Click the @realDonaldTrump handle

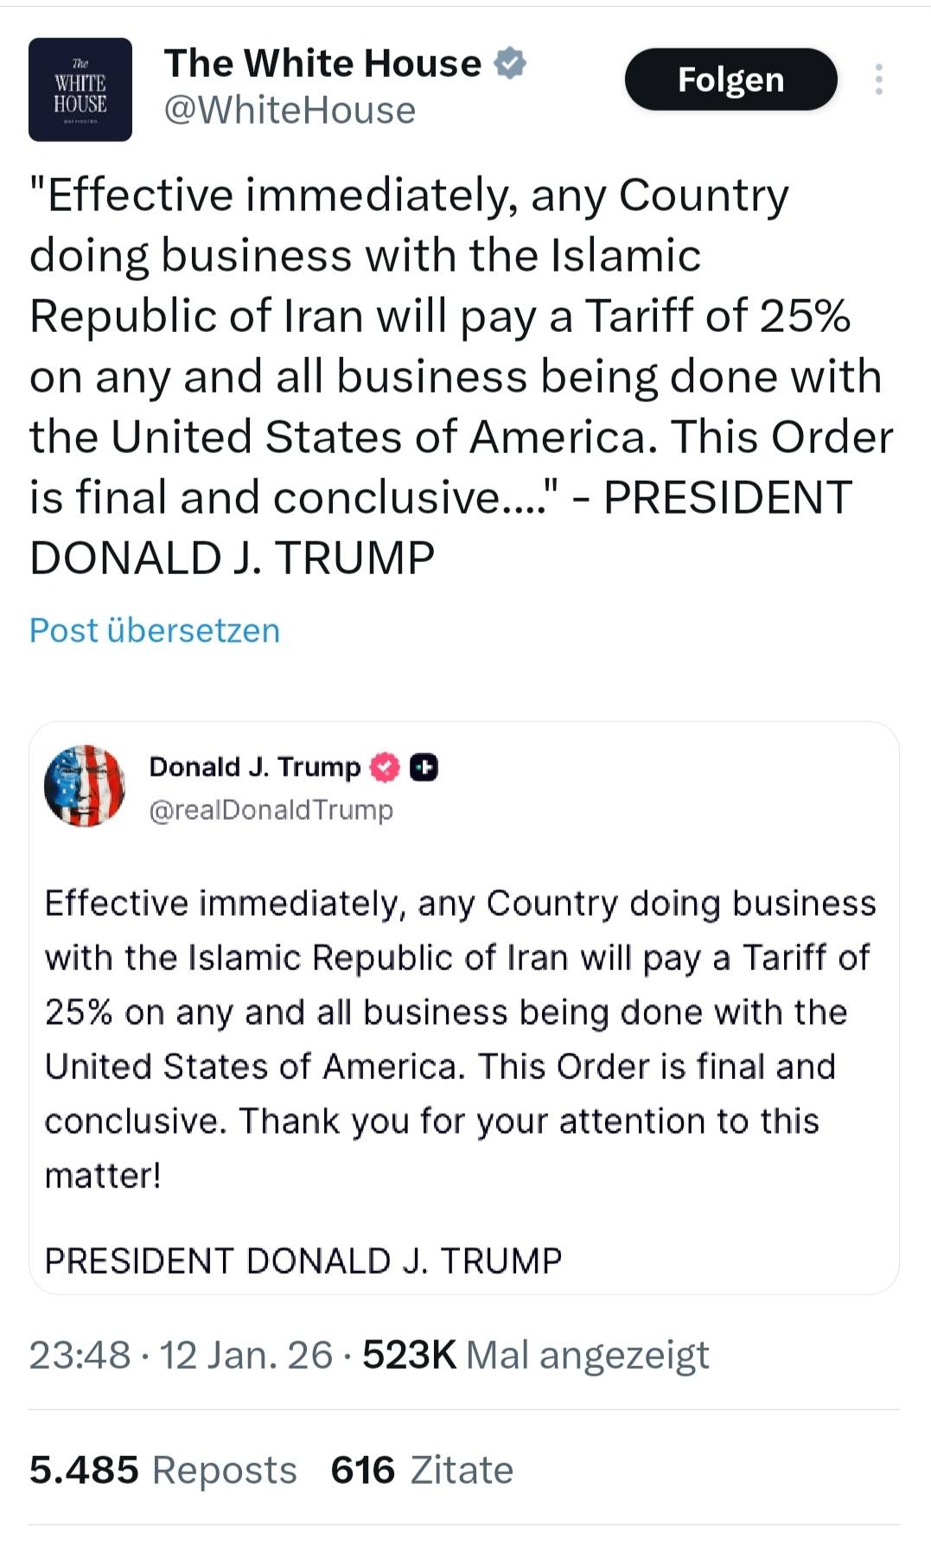[x=271, y=810]
